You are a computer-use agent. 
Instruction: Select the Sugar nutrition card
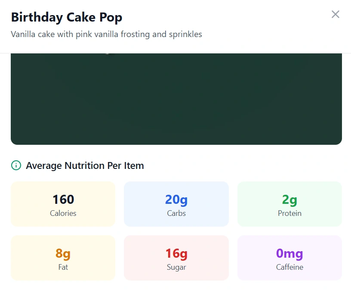click(176, 258)
